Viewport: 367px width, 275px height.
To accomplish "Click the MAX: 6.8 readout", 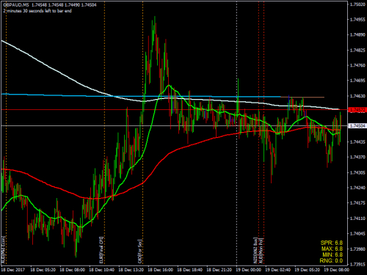I will click(x=332, y=249).
